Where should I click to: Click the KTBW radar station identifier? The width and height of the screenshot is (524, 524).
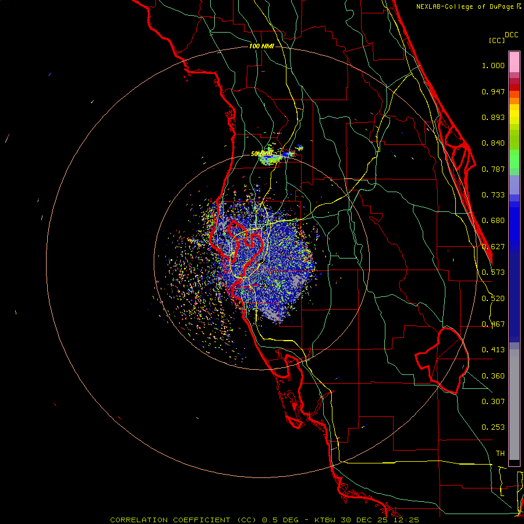[x=326, y=520]
